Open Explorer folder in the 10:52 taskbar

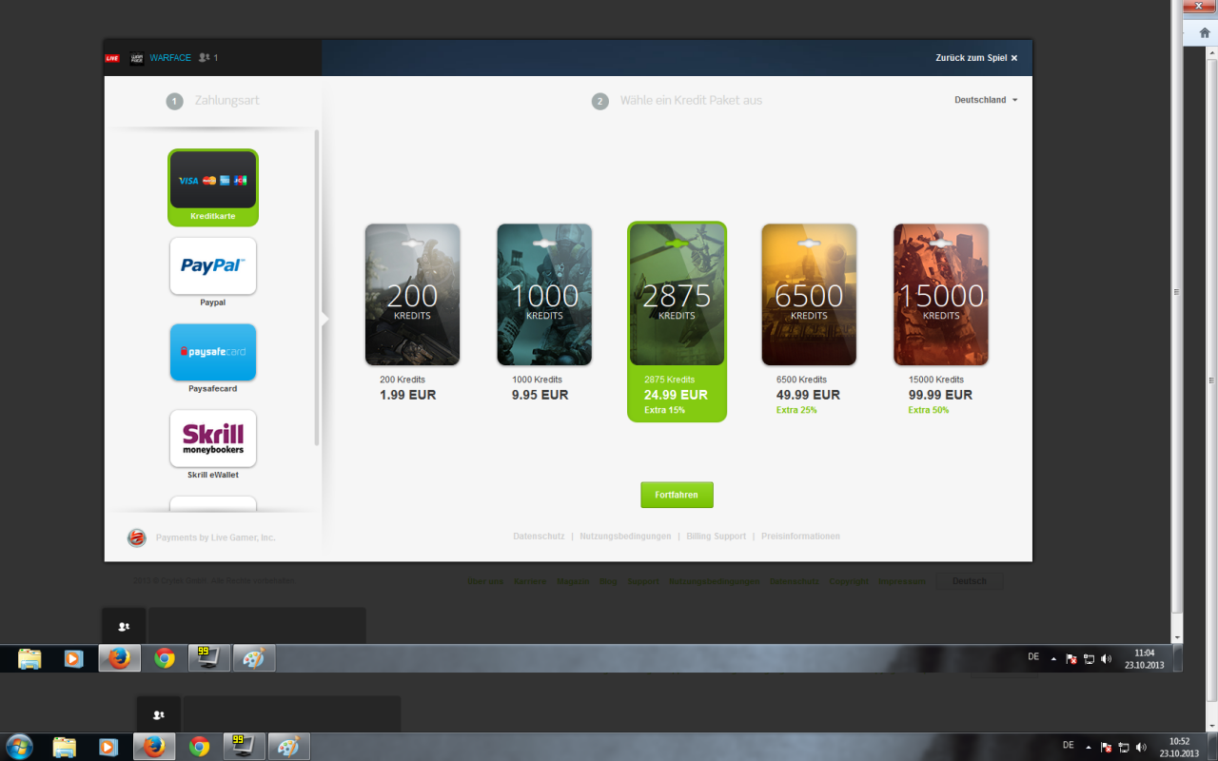[64, 747]
